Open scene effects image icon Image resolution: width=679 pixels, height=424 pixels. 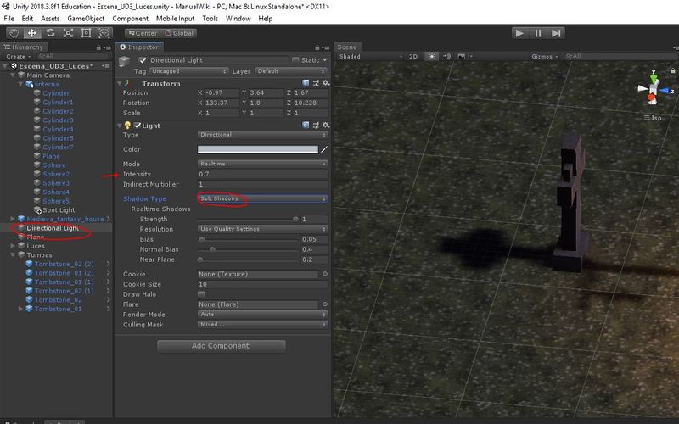tap(462, 56)
